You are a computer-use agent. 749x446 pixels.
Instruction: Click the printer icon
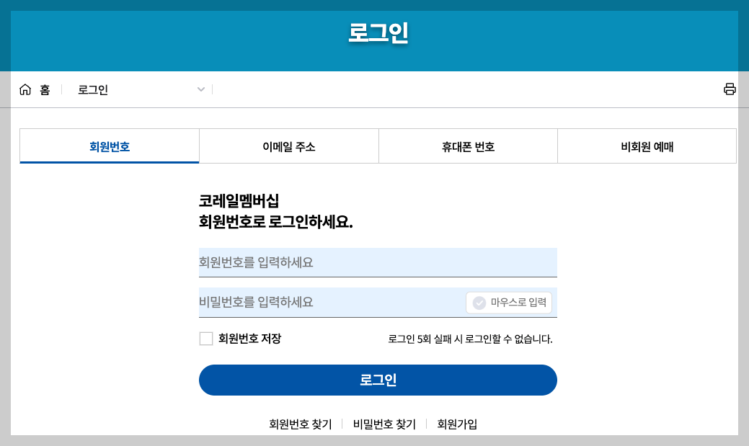(x=730, y=89)
